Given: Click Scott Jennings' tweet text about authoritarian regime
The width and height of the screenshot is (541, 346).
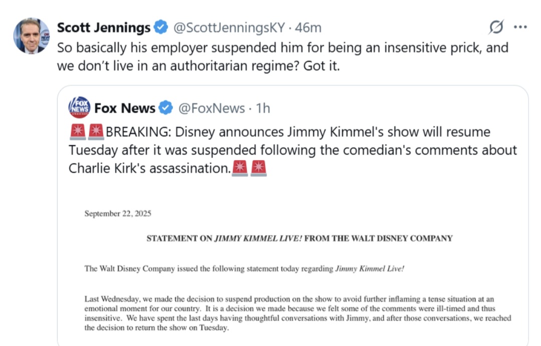Looking at the screenshot, I should (x=282, y=57).
